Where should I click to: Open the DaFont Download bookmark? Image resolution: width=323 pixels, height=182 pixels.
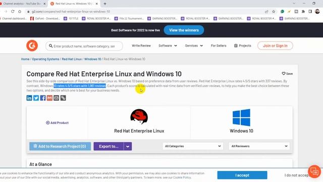(x=45, y=19)
